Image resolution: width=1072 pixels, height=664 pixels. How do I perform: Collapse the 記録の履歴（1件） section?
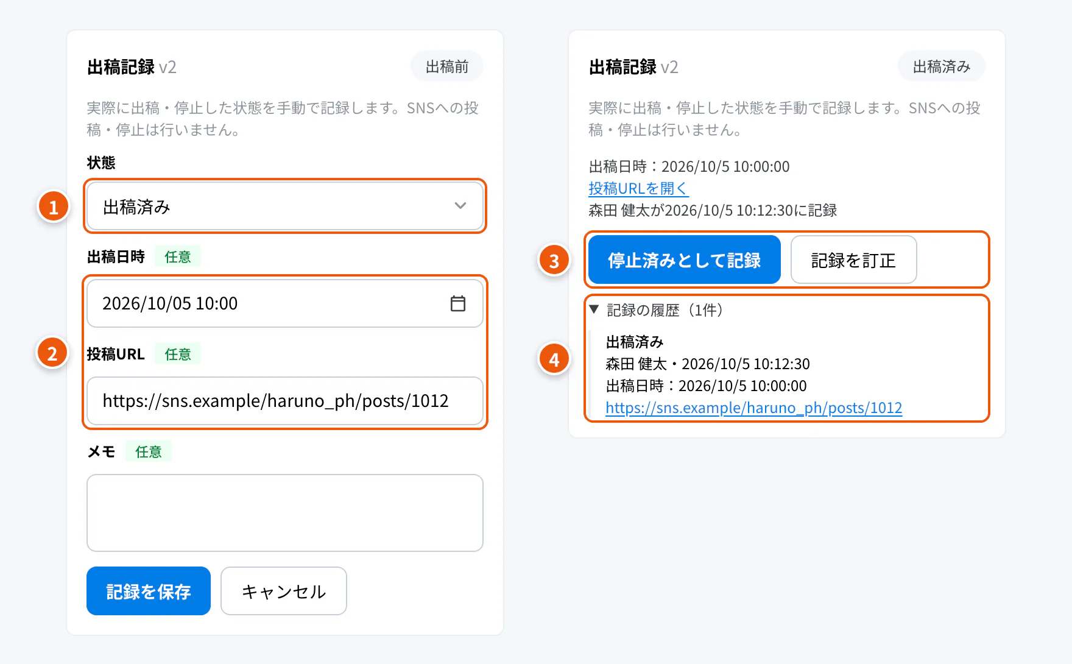point(657,310)
